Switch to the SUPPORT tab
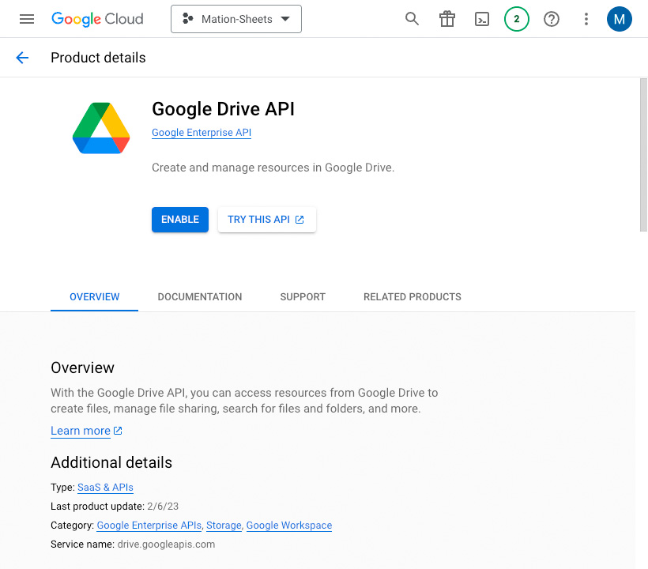The height and width of the screenshot is (569, 648). [303, 296]
